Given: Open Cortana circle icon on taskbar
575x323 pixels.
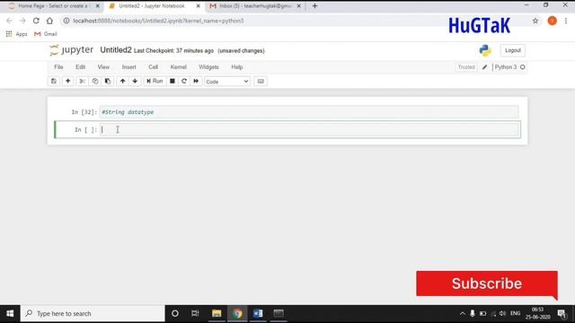Looking at the screenshot, I should [x=175, y=313].
